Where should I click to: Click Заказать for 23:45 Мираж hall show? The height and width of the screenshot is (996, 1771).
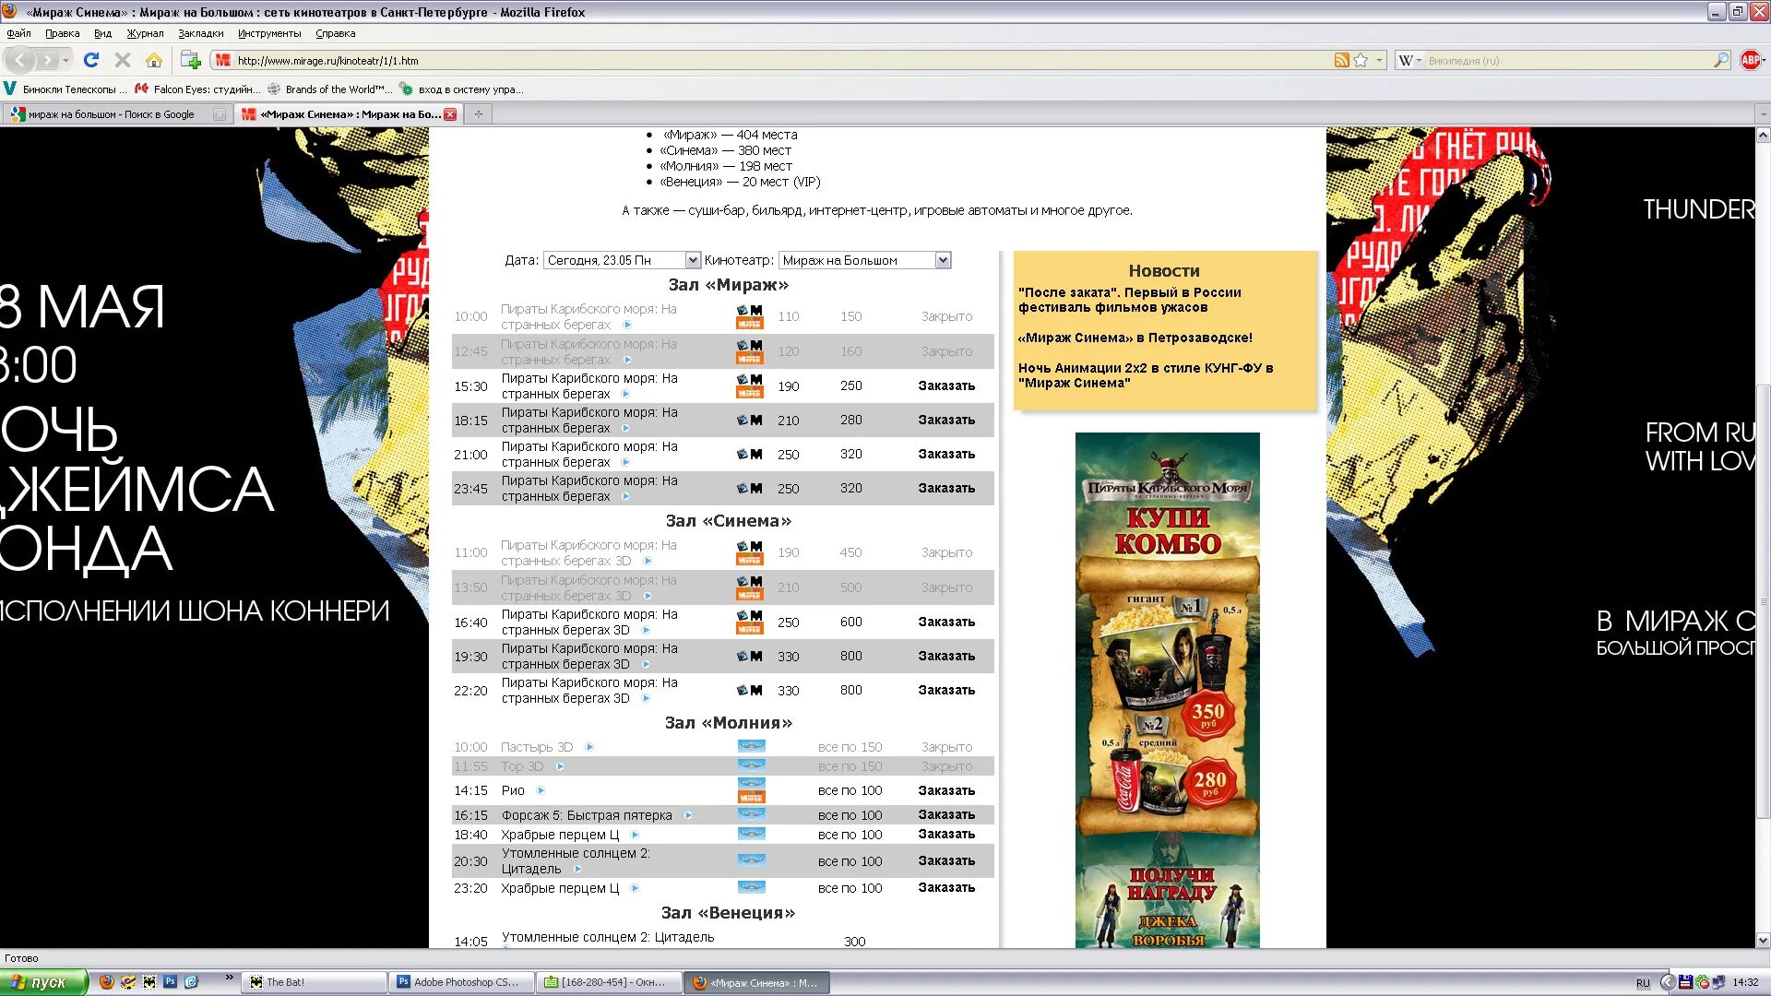coord(946,488)
